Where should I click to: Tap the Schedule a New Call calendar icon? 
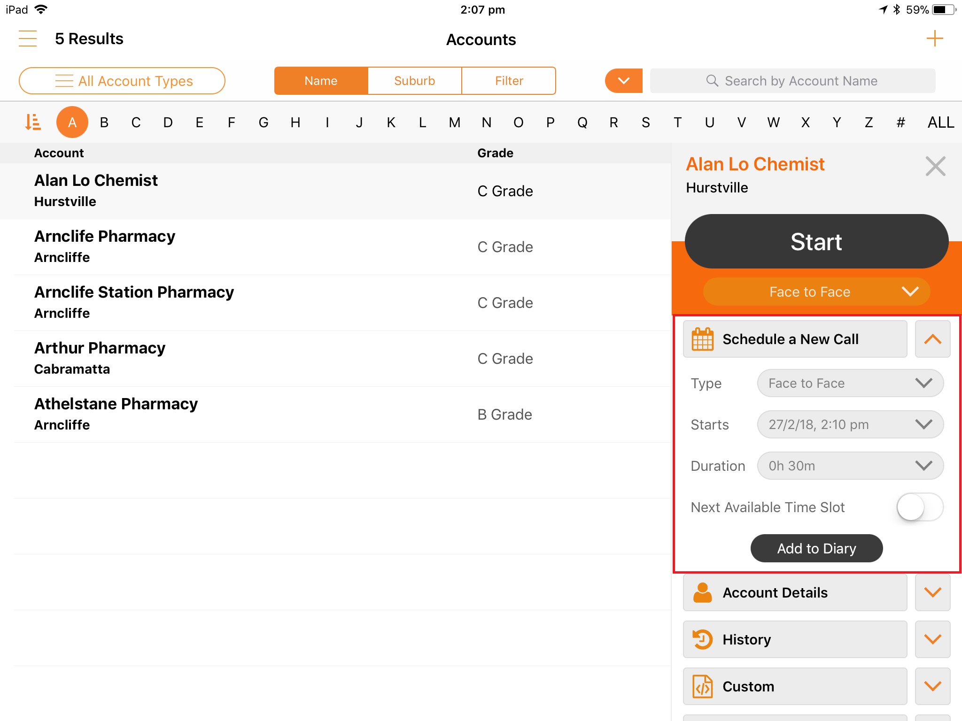tap(702, 339)
